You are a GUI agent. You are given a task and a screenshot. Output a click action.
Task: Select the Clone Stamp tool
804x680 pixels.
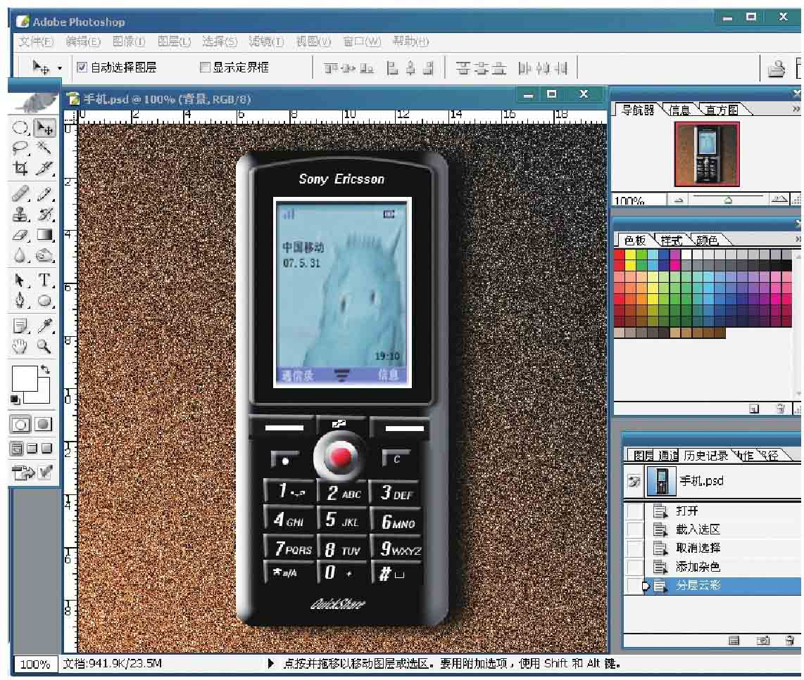(x=20, y=214)
